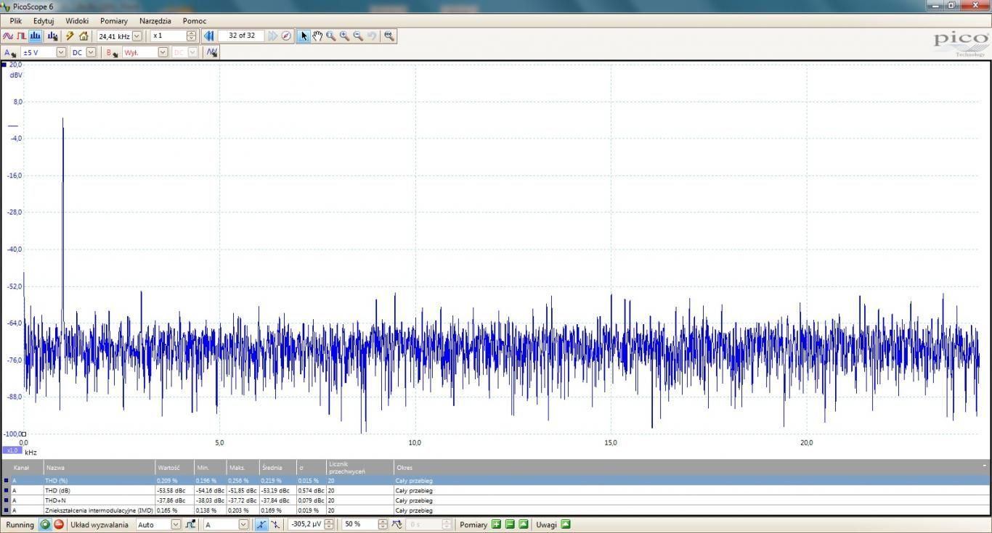This screenshot has height=533, width=992.
Task: Open channel B options button
Action: pyautogui.click(x=112, y=52)
